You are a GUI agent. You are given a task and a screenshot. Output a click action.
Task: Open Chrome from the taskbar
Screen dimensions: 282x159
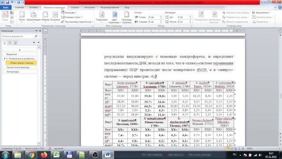pyautogui.click(x=31, y=155)
